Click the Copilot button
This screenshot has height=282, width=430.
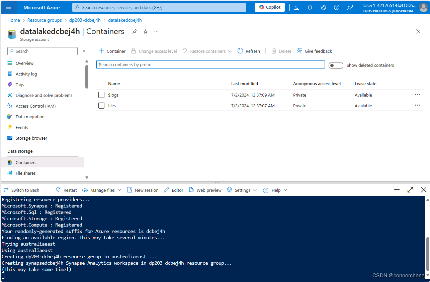click(x=270, y=7)
